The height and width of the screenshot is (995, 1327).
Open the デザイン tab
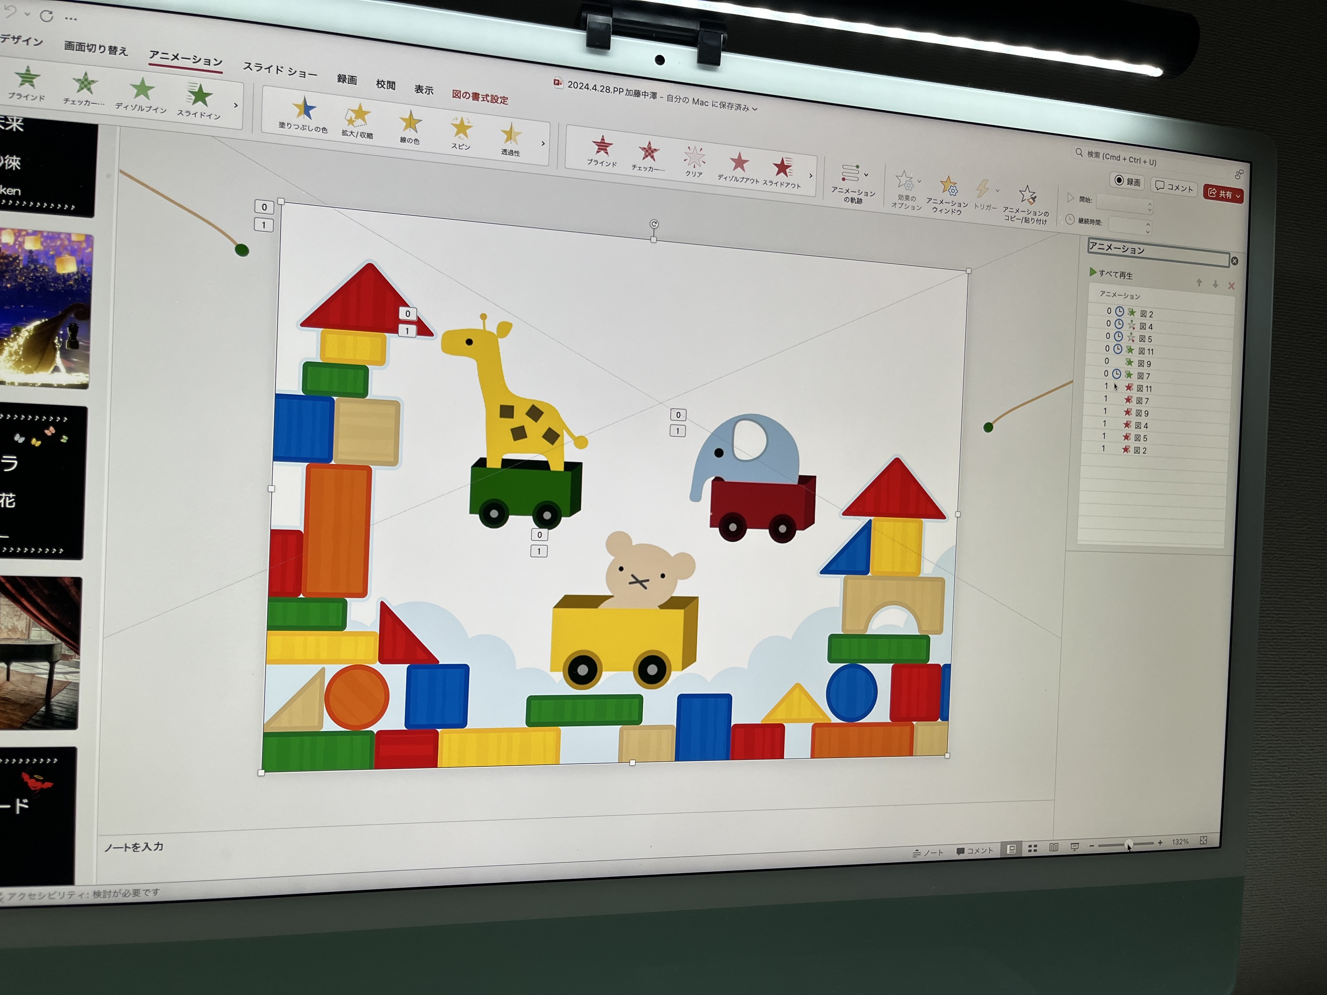tap(22, 39)
